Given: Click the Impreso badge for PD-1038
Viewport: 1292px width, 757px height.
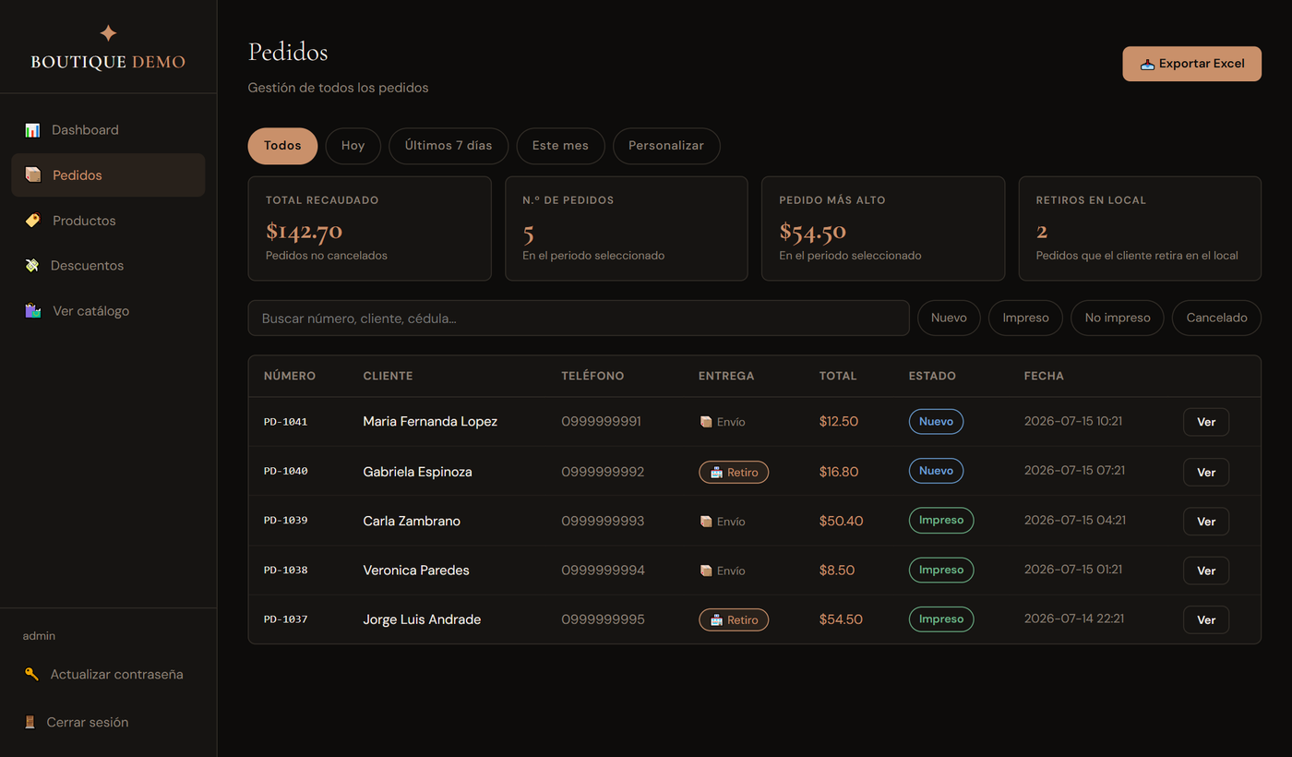Looking at the screenshot, I should 941,570.
